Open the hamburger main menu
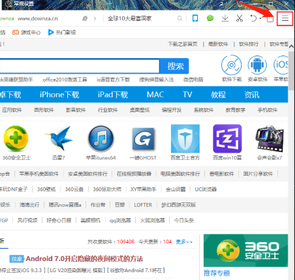 click(x=285, y=19)
